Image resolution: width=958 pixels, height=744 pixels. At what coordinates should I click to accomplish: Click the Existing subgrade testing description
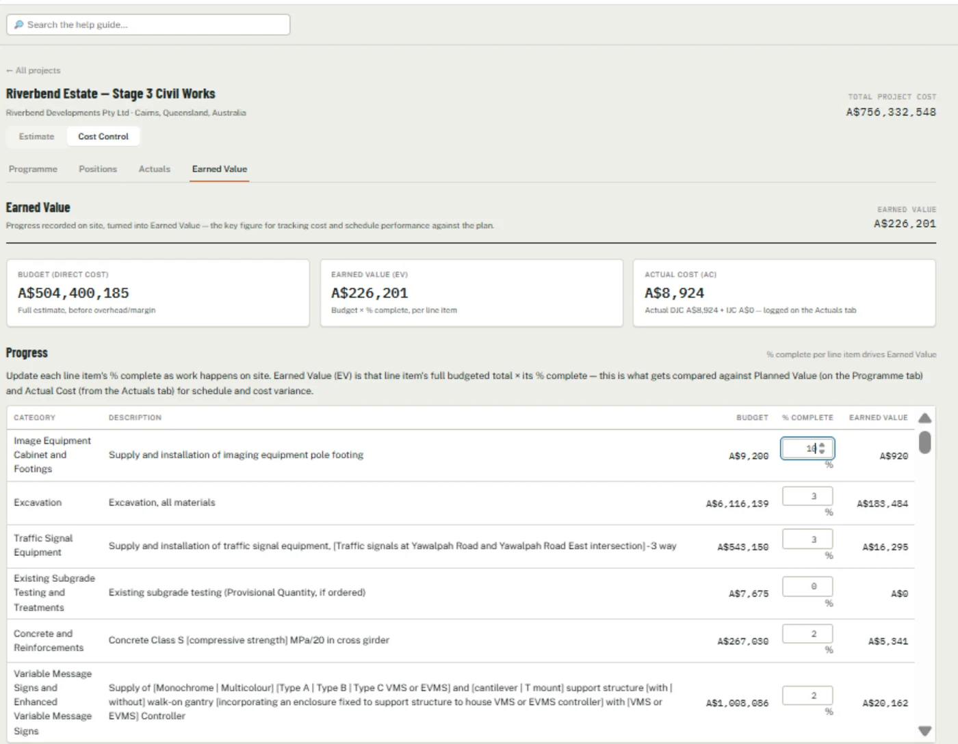coord(237,592)
